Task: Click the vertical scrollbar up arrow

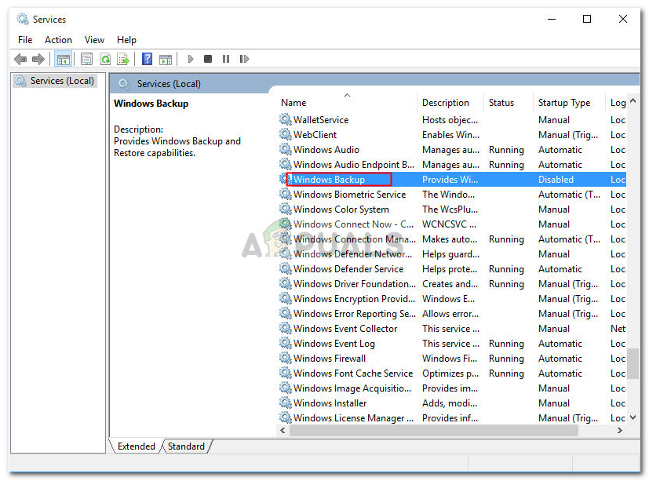Action: (633, 100)
